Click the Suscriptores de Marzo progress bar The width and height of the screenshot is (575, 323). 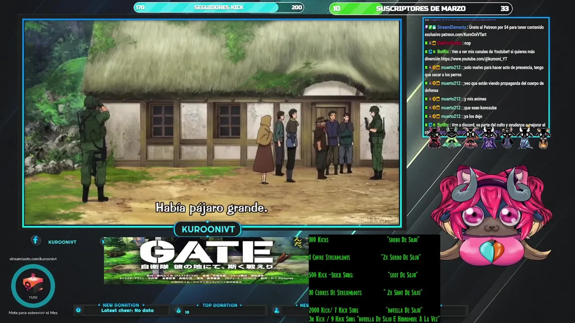click(420, 9)
